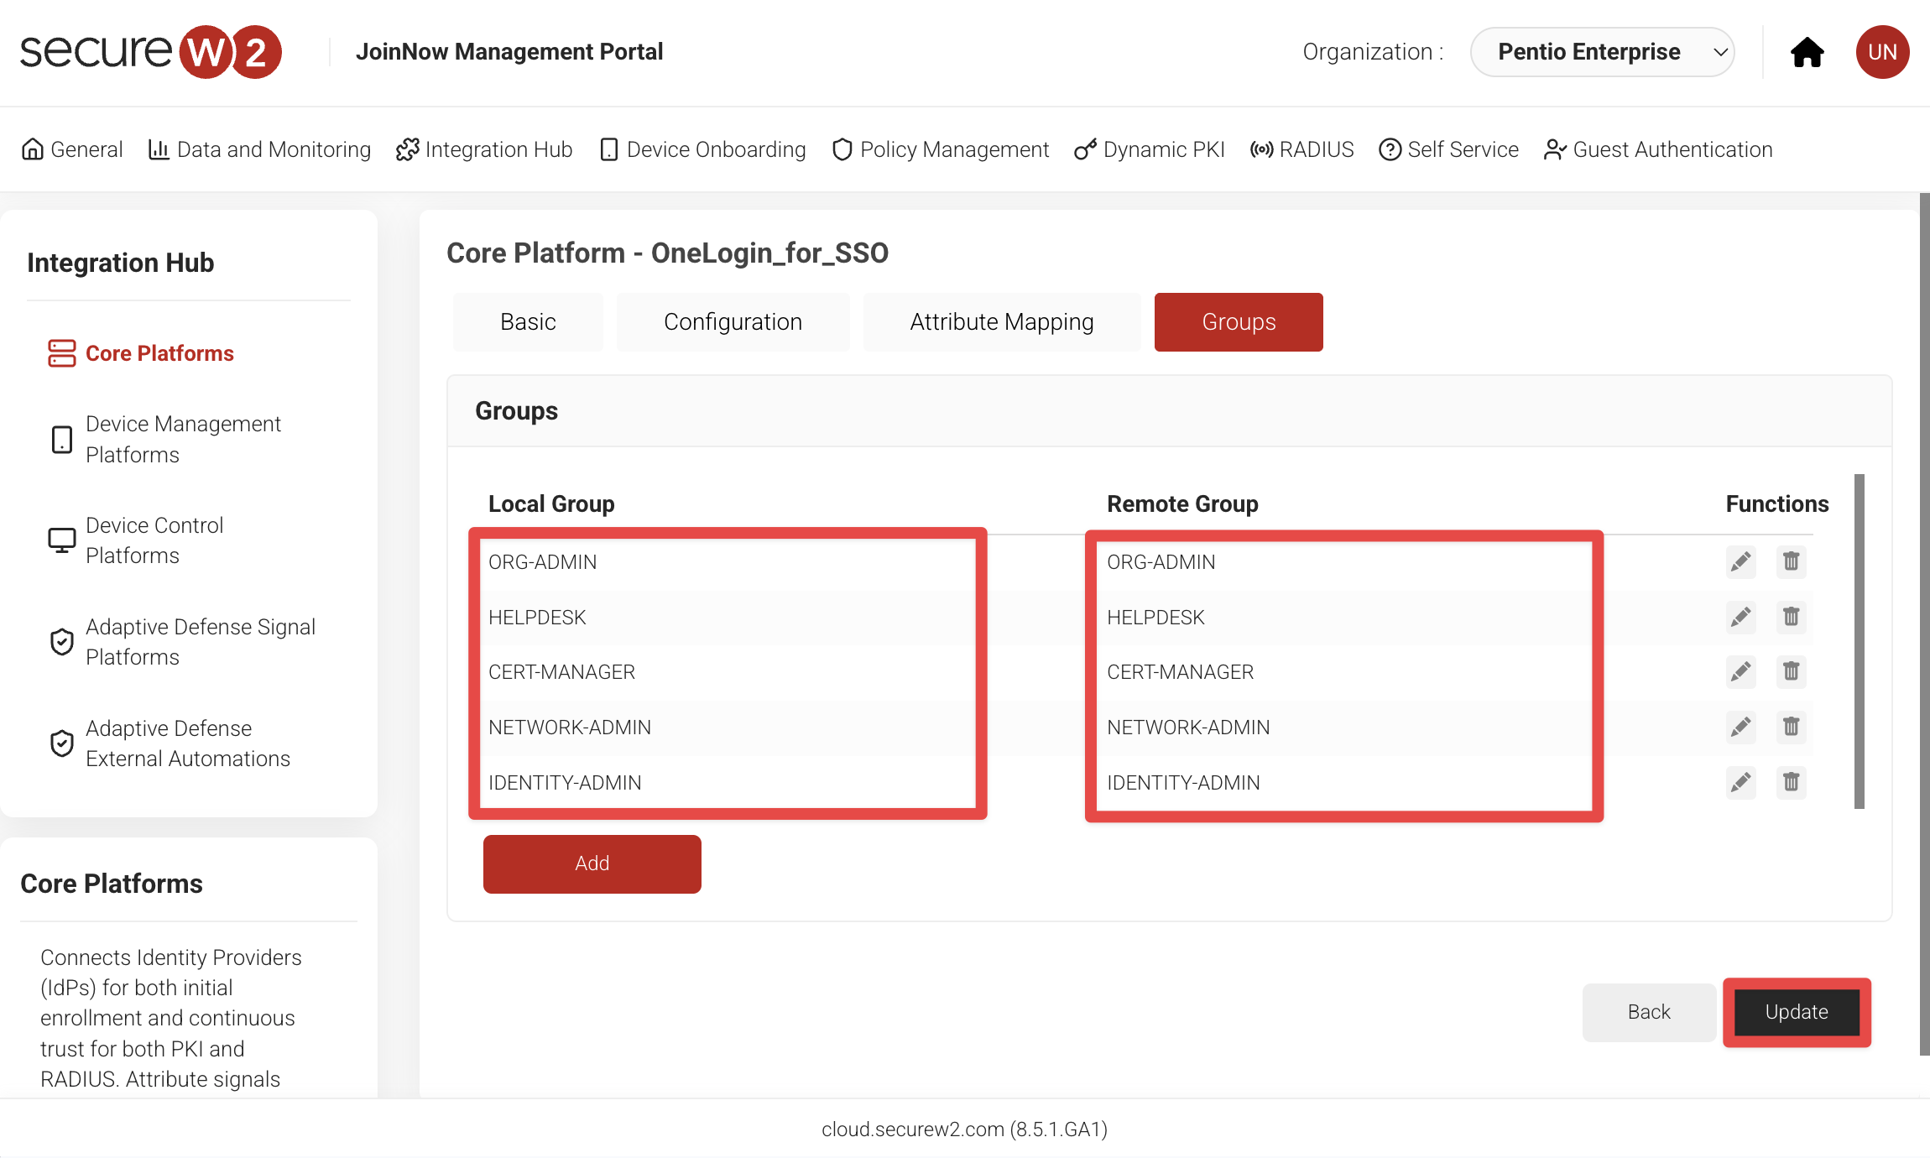
Task: Select NETWORK-ADMIN in Local Group column
Action: click(x=570, y=728)
